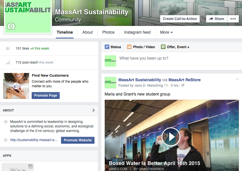Click the ABOUT section header

pos(49,110)
